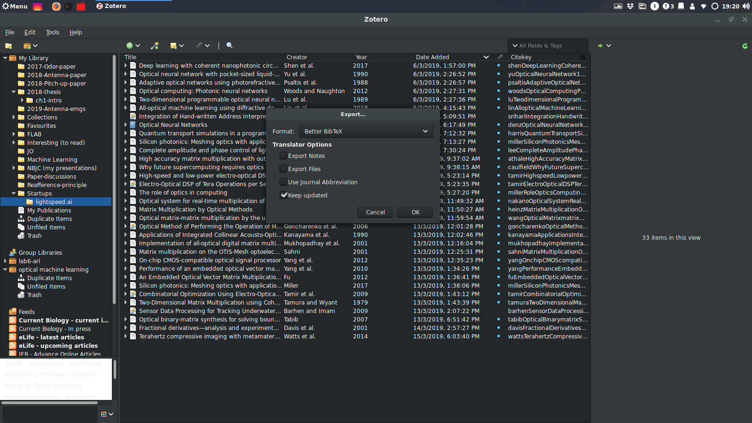This screenshot has height=423, width=752.
Task: Click the clock showing 19:20
Action: tap(730, 6)
